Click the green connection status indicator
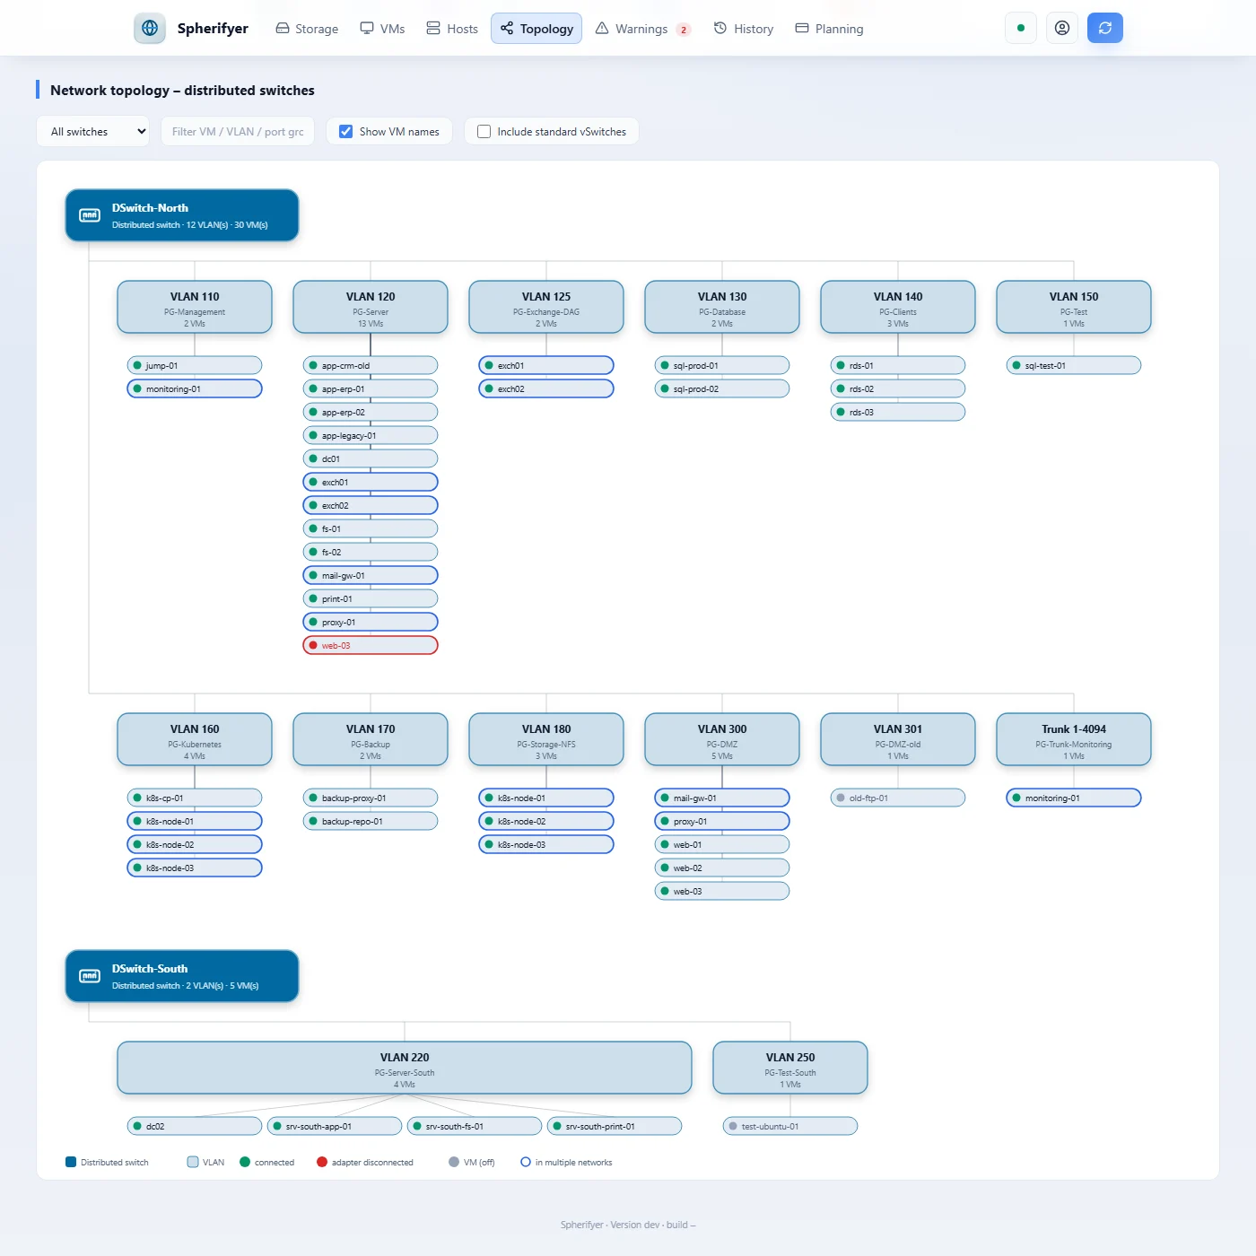 1021,28
